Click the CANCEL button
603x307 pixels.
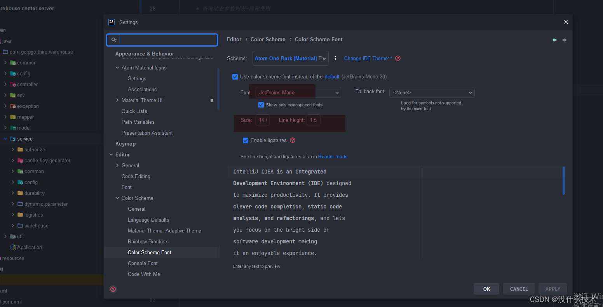click(x=519, y=289)
